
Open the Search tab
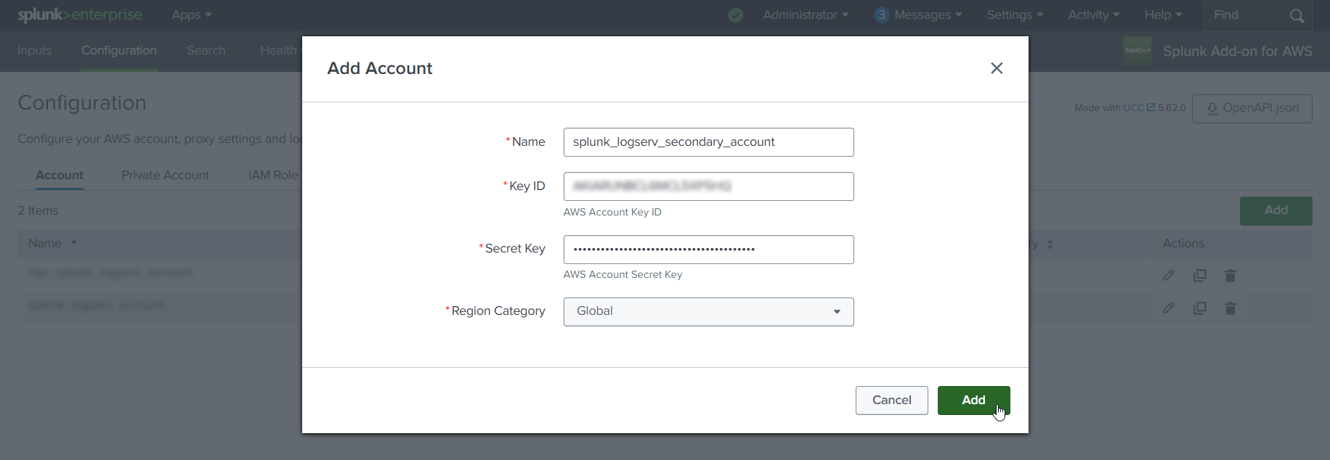click(x=206, y=51)
